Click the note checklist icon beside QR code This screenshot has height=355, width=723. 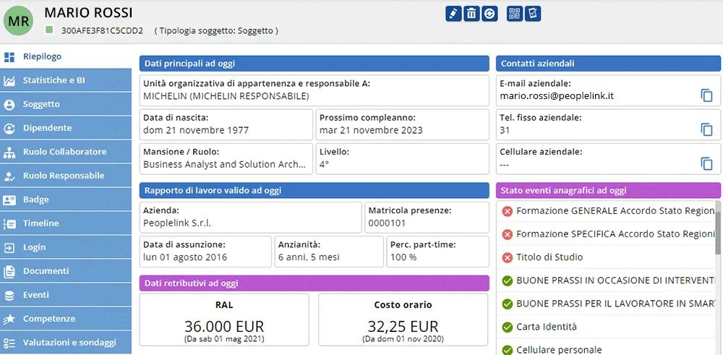(533, 13)
